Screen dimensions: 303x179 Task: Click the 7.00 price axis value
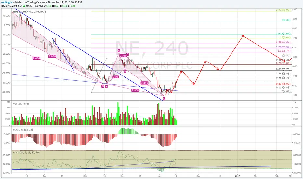coord(295,48)
